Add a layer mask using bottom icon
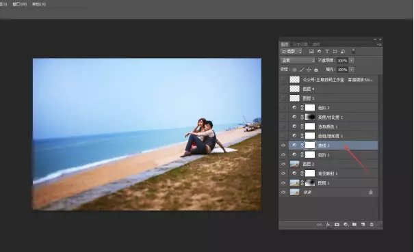The width and height of the screenshot is (414, 252). coord(337,225)
